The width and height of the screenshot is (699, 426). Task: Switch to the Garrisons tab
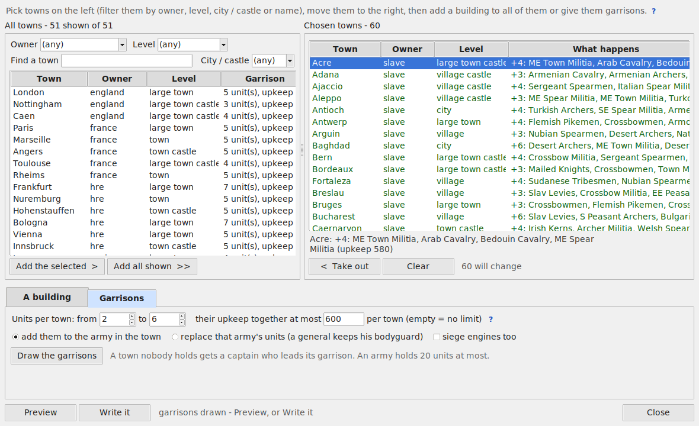pos(121,298)
